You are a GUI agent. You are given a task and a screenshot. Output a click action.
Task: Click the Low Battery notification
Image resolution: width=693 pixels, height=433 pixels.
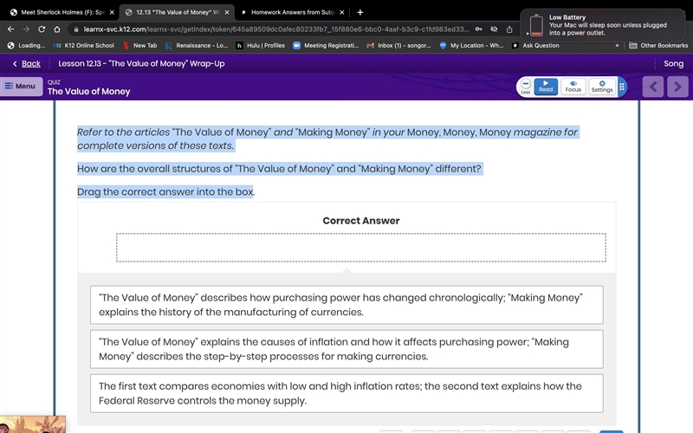602,25
